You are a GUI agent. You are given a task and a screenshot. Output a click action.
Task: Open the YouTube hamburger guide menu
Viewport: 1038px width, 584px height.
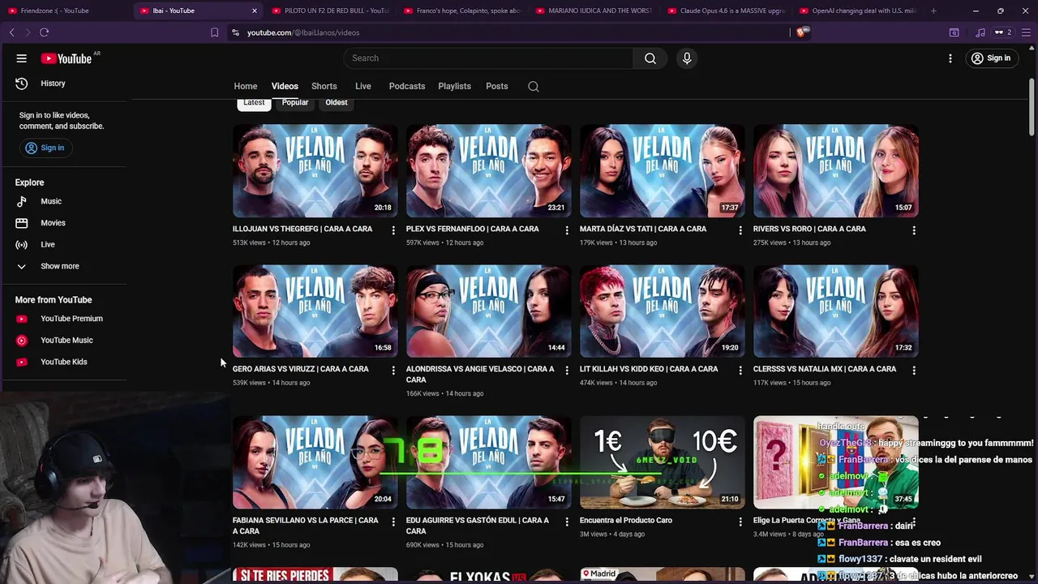click(22, 58)
